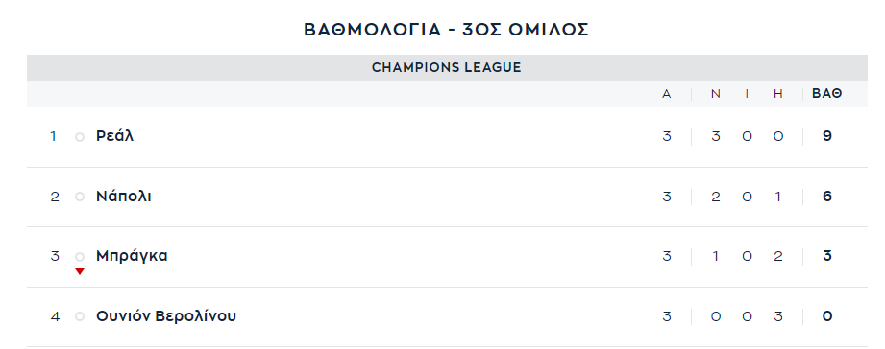This screenshot has width=885, height=349.
Task: Click the circle icon beside Ρεάλ
Action: (x=80, y=137)
